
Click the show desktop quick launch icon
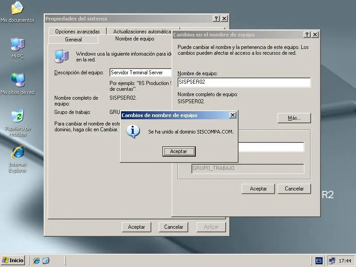(46, 260)
